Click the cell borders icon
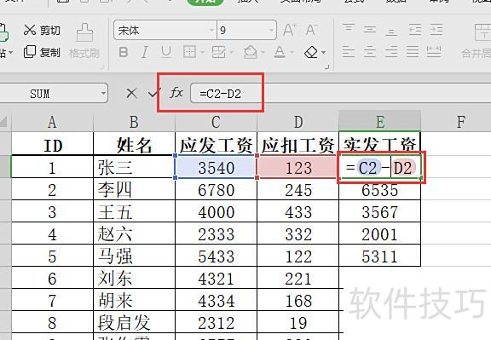The image size is (491, 340). 189,52
